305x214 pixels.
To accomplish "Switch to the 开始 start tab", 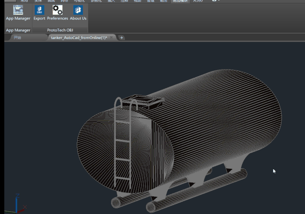I will point(18,38).
